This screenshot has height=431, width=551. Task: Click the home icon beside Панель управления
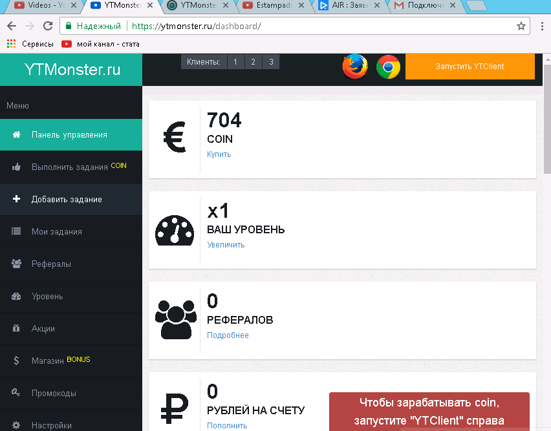coord(17,134)
